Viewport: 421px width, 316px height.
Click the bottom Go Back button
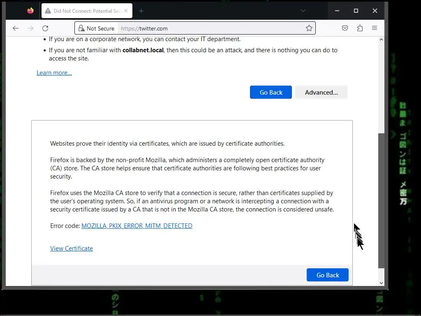328,275
